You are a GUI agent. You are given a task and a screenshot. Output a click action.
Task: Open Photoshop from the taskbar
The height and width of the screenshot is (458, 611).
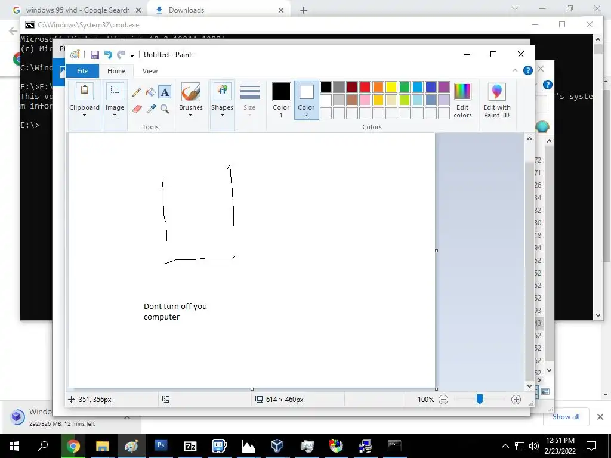[161, 446]
